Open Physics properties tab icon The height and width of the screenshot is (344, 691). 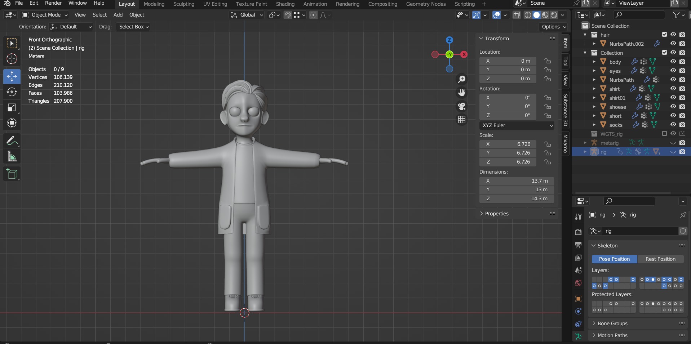pyautogui.click(x=579, y=311)
